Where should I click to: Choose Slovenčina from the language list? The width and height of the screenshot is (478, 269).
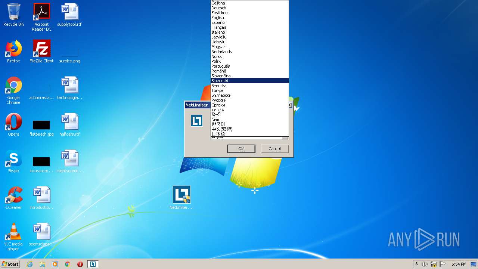click(250, 76)
